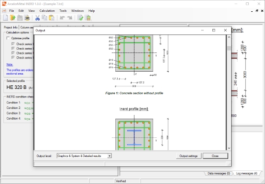The width and height of the screenshot is (265, 184).
Task: Click the concrete section drawing in Figure 1
Action: (134, 53)
